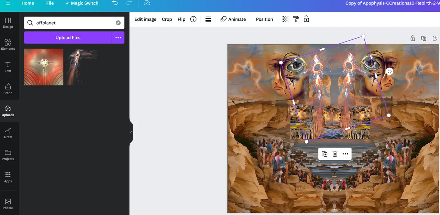440x215 pixels.
Task: Check cloud save status icon
Action: pos(147,3)
